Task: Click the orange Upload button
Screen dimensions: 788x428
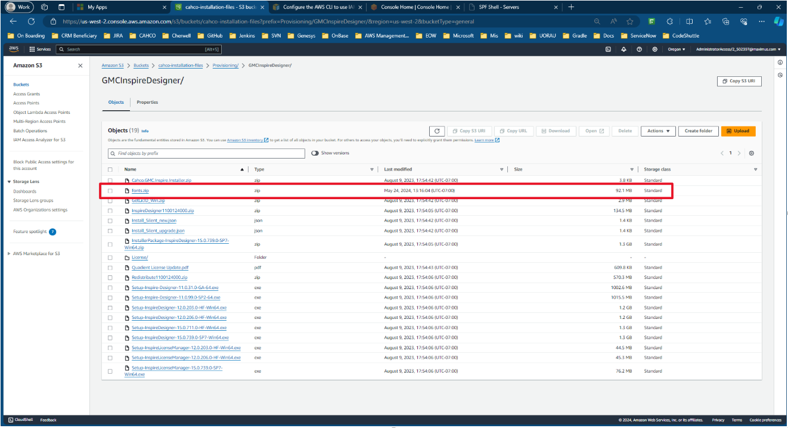Action: pos(738,131)
